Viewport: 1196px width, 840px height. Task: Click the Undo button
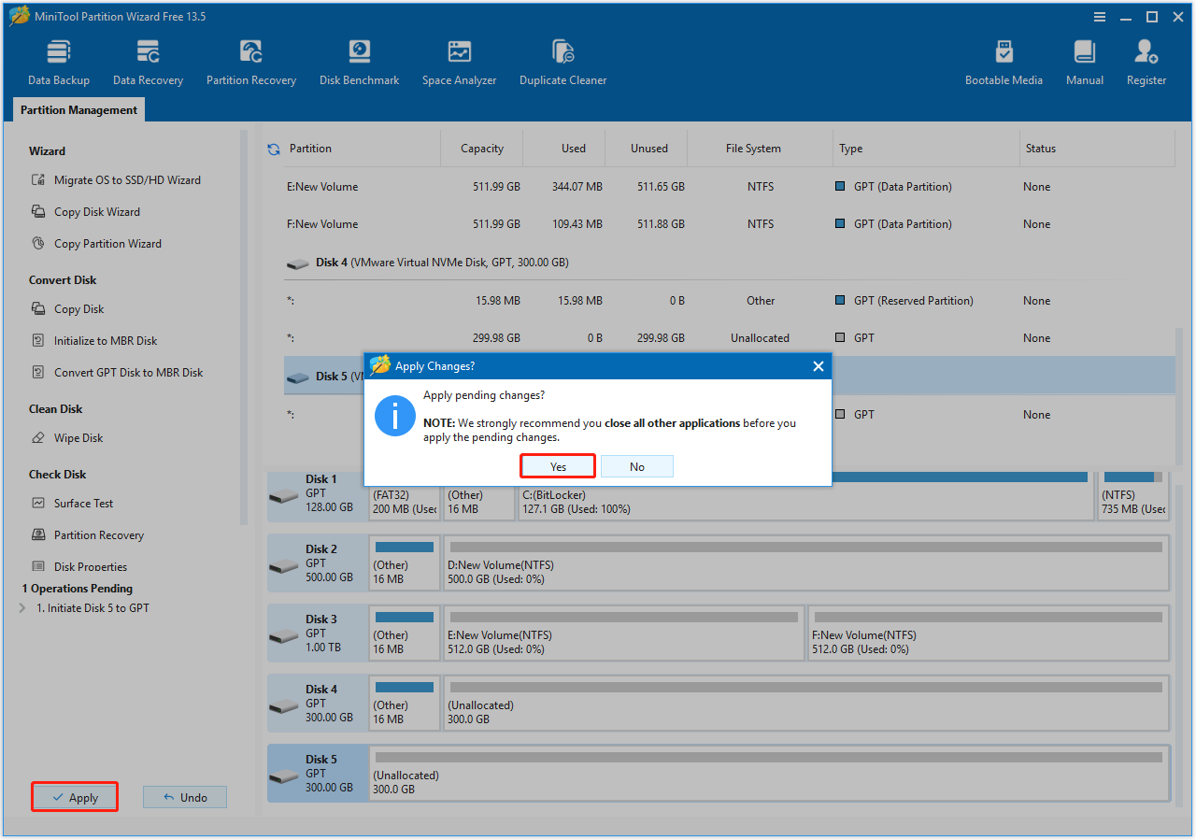pyautogui.click(x=185, y=797)
